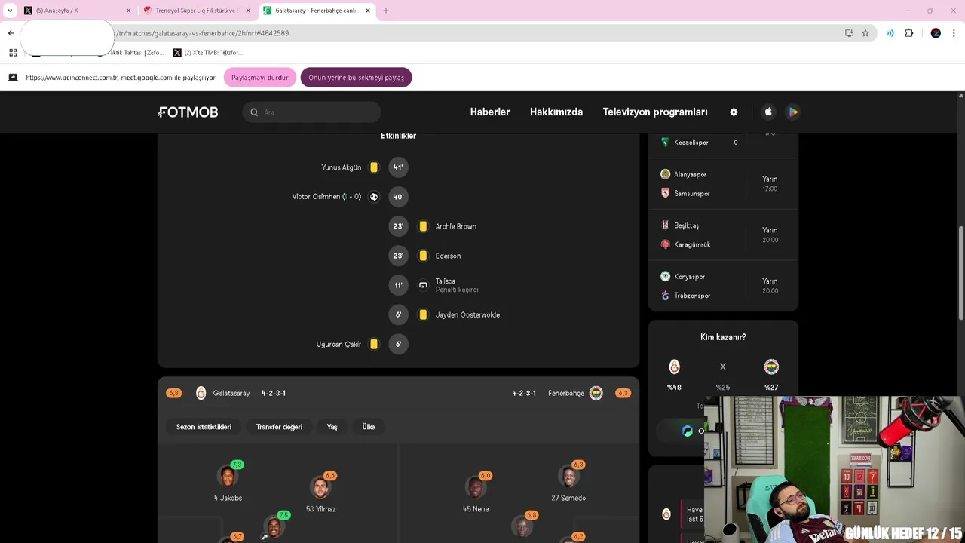The image size is (965, 543).
Task: Open Apple App Store download icon
Action: [768, 112]
